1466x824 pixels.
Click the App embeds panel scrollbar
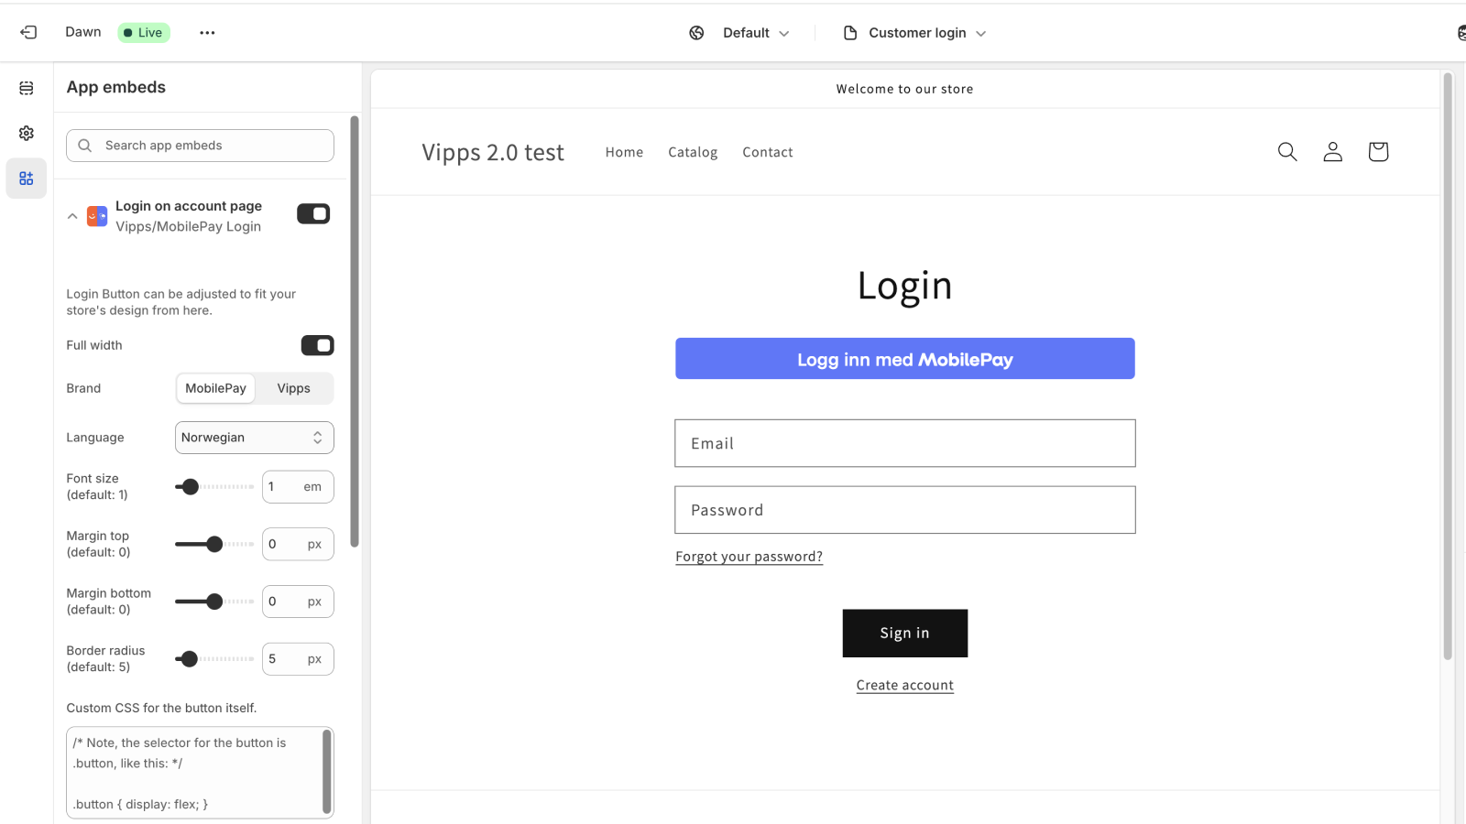click(355, 331)
